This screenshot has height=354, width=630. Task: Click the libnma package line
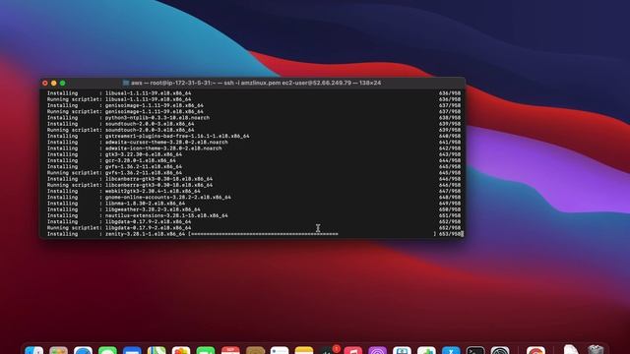[x=254, y=204]
